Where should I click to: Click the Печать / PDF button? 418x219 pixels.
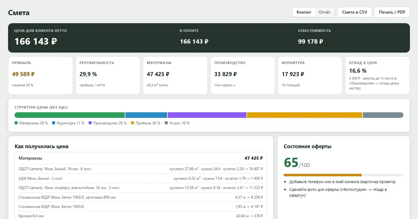(392, 12)
